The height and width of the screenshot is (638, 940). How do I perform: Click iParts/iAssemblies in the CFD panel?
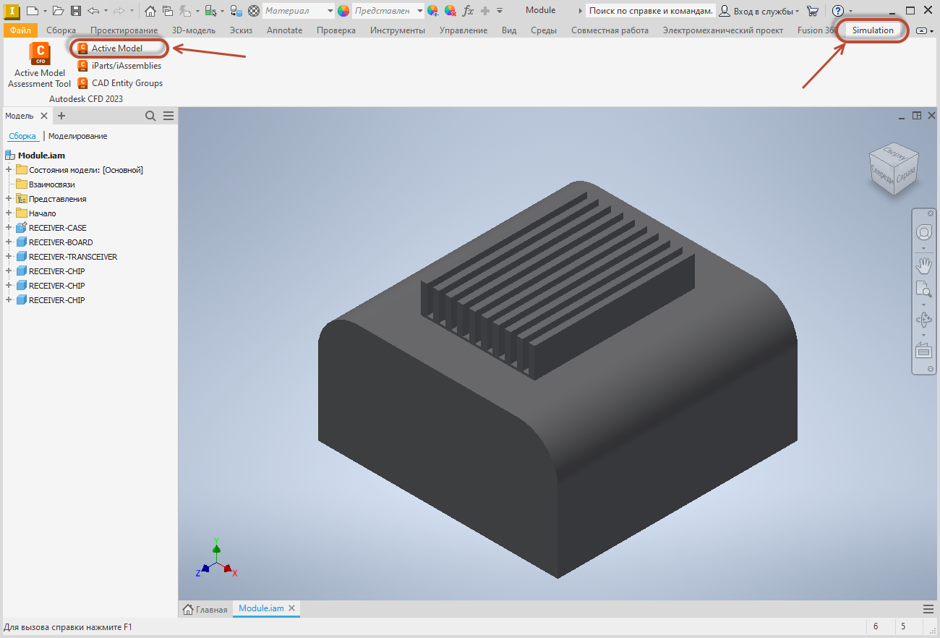tap(119, 66)
